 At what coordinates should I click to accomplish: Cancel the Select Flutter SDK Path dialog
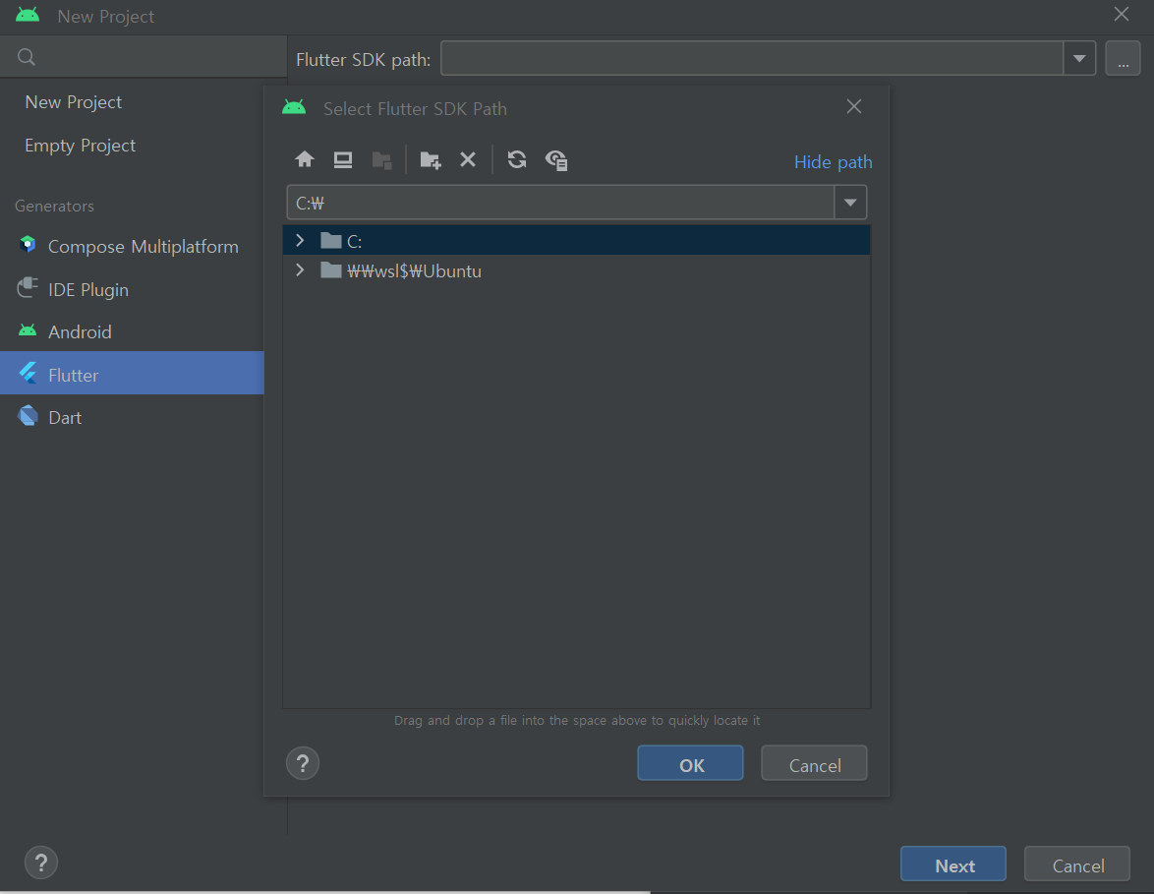click(x=814, y=763)
